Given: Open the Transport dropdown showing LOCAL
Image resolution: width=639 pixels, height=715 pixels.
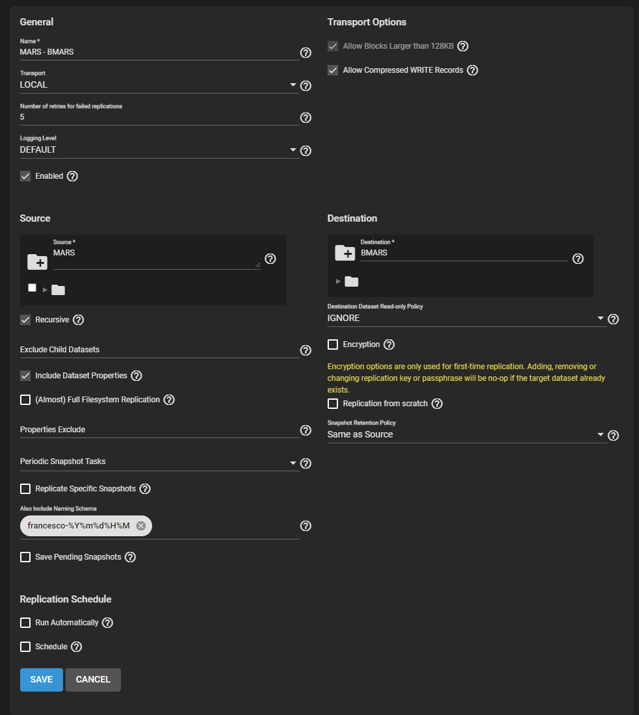Looking at the screenshot, I should coord(159,84).
